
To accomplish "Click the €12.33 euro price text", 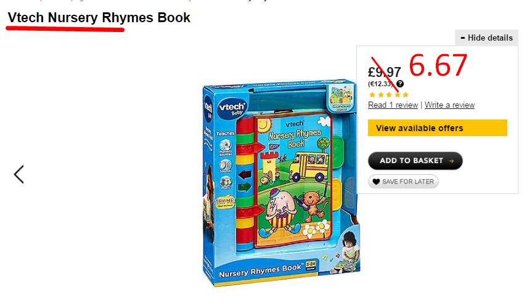I will 381,84.
